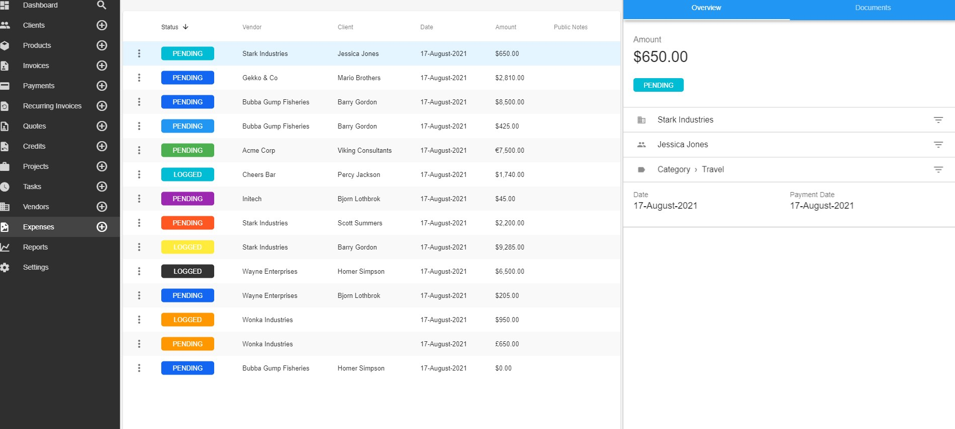This screenshot has height=429, width=955.
Task: Add a new expense via plus icon
Action: tap(102, 227)
